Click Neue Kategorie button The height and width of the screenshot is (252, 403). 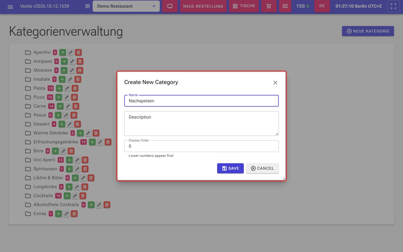click(368, 31)
